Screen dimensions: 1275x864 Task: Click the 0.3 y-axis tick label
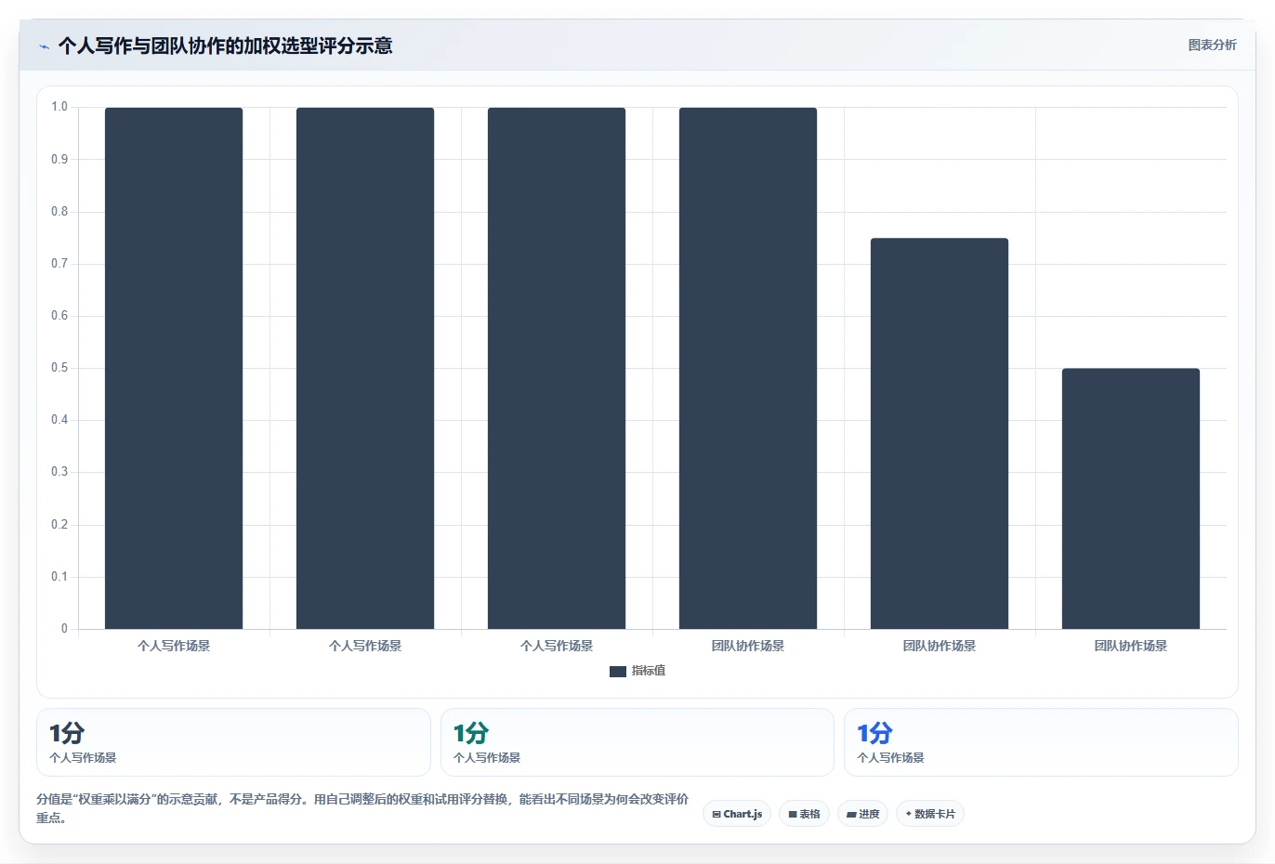[59, 472]
